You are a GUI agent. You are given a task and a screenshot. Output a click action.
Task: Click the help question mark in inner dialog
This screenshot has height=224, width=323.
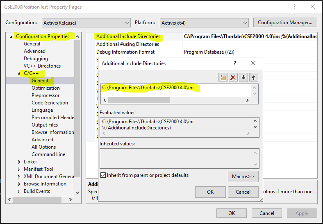click(235, 63)
